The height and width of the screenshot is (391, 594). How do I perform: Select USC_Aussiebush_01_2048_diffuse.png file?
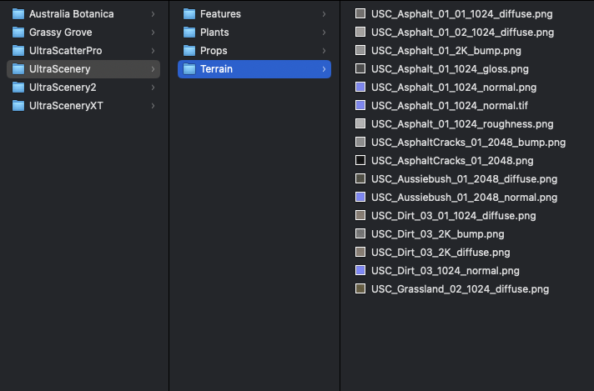(x=464, y=179)
